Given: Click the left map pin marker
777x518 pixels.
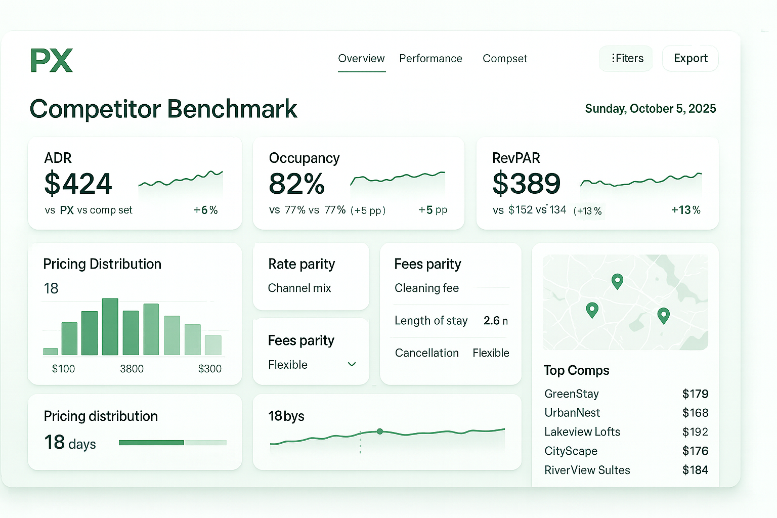Looking at the screenshot, I should (x=592, y=309).
